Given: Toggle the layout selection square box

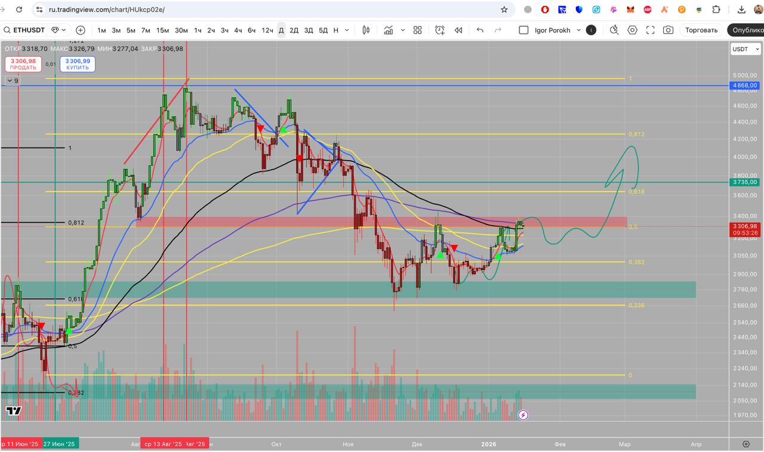Looking at the screenshot, I should click(x=523, y=30).
